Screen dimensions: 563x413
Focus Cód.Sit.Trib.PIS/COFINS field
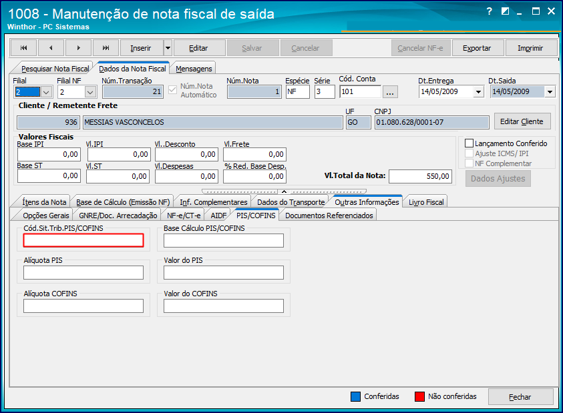[83, 240]
